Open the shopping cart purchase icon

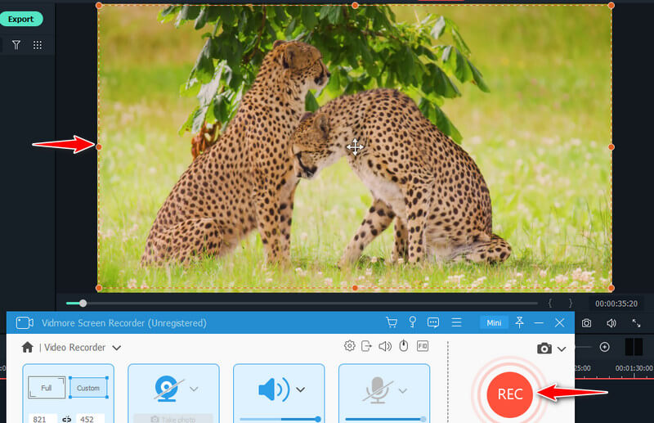coord(392,323)
